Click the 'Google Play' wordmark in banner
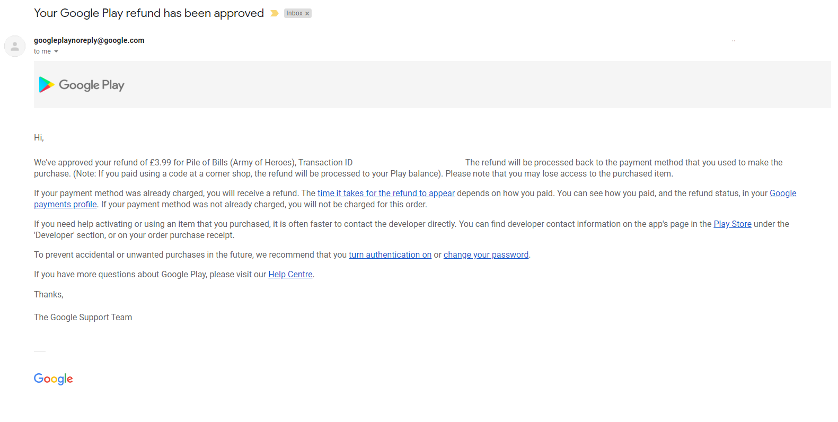838x422 pixels. [92, 85]
